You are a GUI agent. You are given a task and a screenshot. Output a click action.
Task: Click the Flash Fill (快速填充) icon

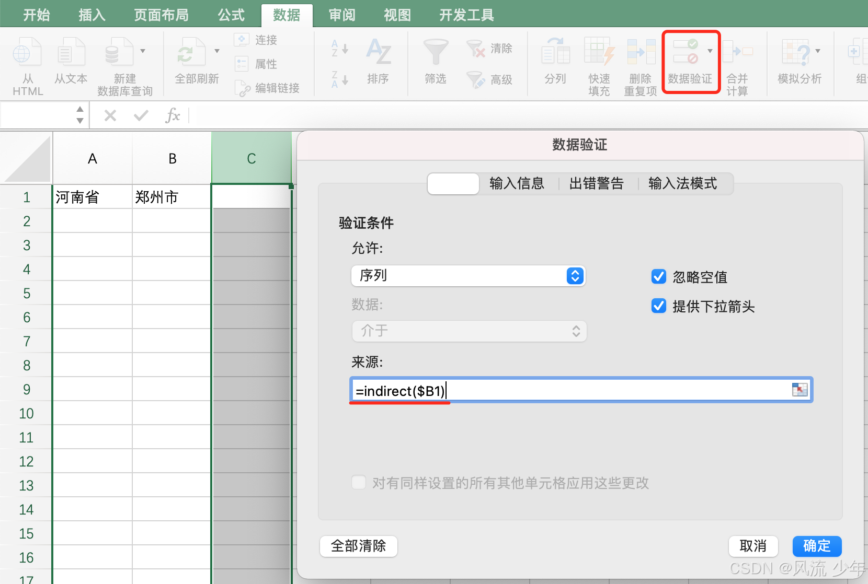pos(599,52)
